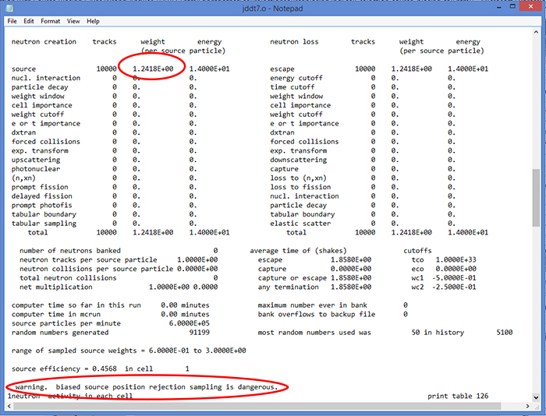Close the jddt7.o Notepad window

[x=530, y=7]
